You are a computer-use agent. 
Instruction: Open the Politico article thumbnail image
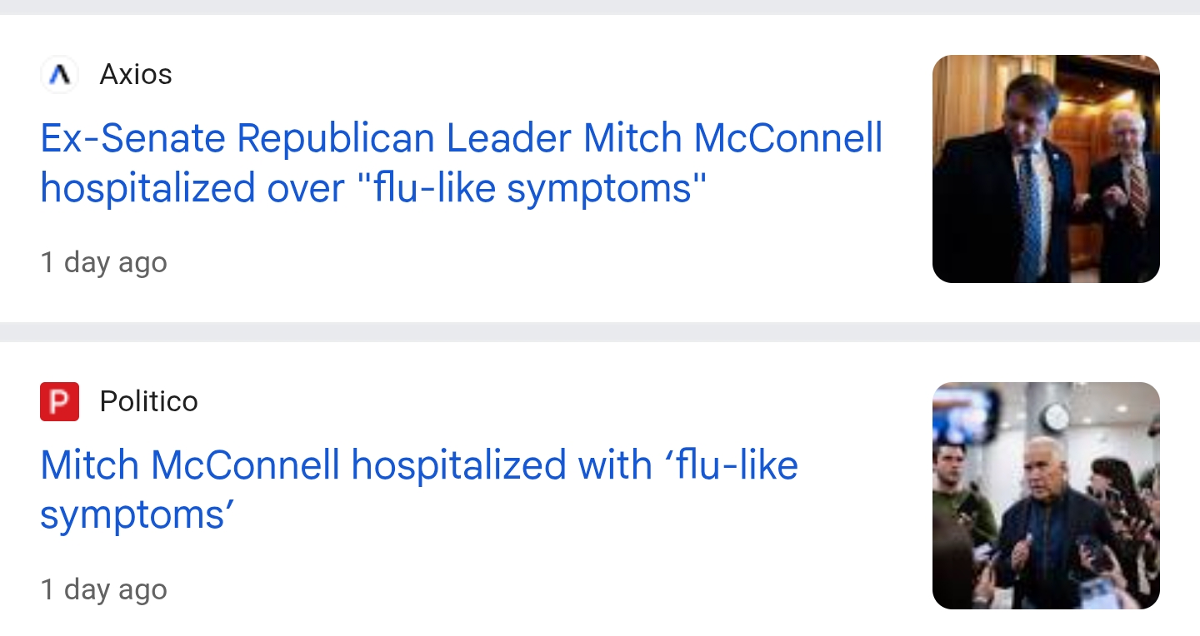(1046, 495)
